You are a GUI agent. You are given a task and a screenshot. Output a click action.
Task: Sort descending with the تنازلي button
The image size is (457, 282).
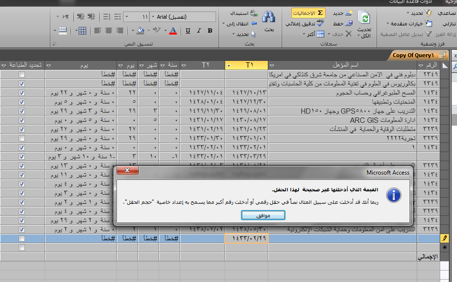[449, 23]
